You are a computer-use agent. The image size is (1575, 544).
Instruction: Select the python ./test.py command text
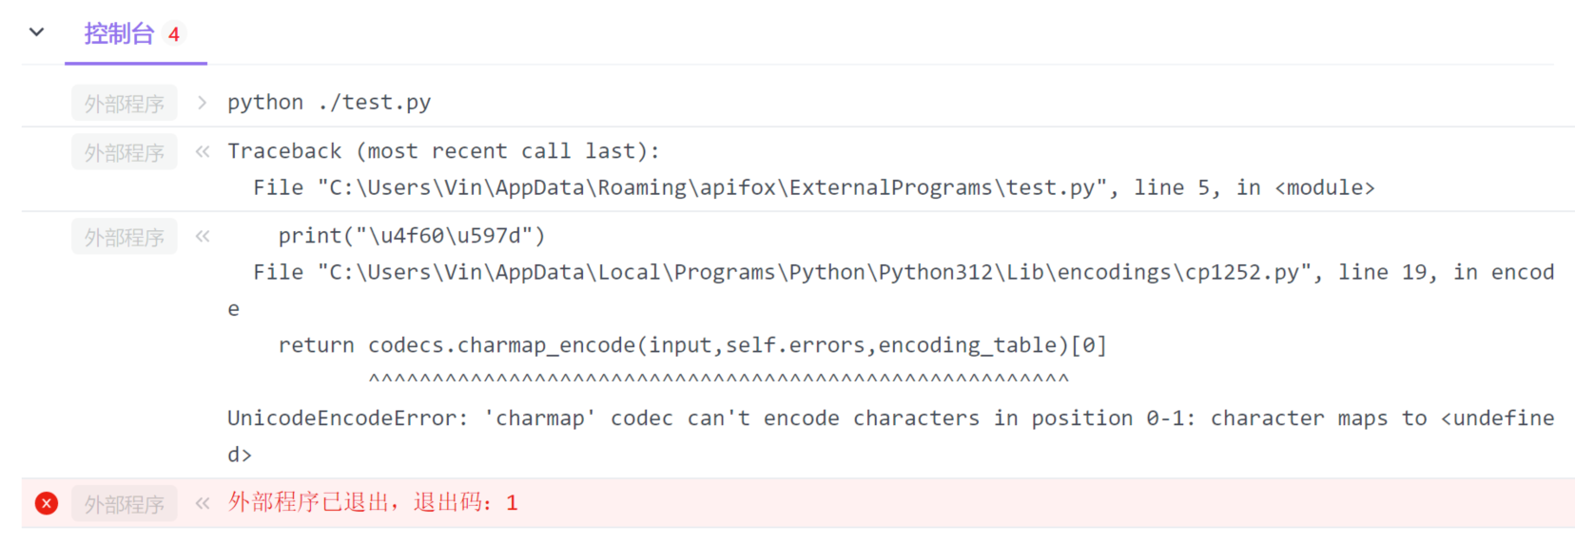click(x=329, y=103)
